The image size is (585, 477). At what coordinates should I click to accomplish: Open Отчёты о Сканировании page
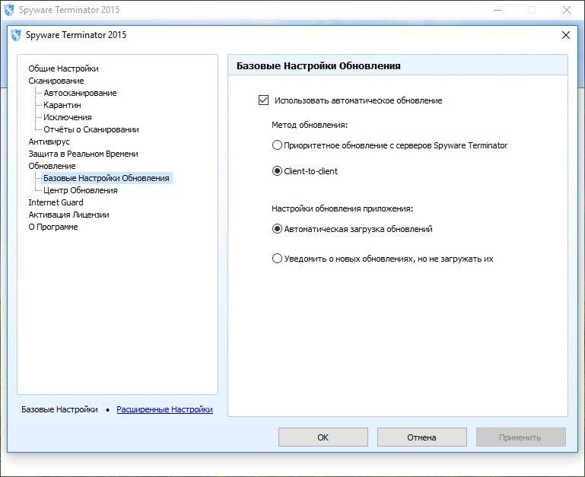coord(91,129)
